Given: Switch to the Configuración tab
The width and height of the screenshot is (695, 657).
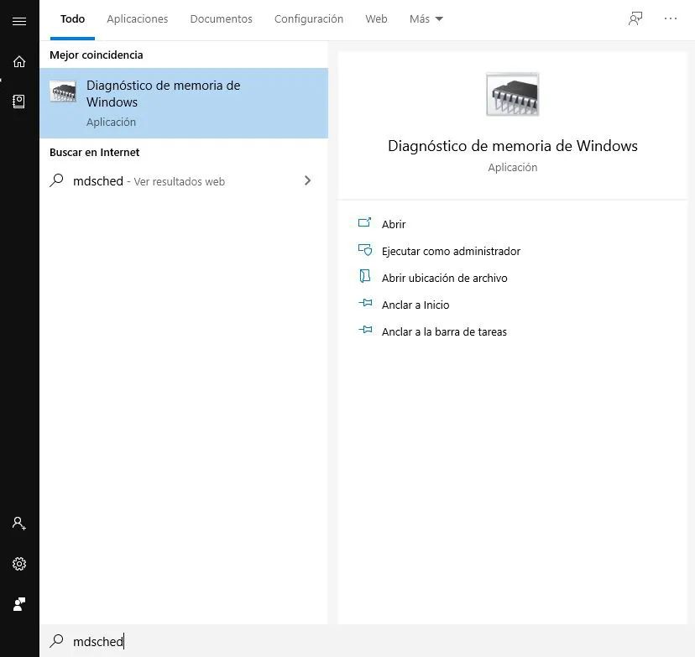Looking at the screenshot, I should (x=309, y=19).
